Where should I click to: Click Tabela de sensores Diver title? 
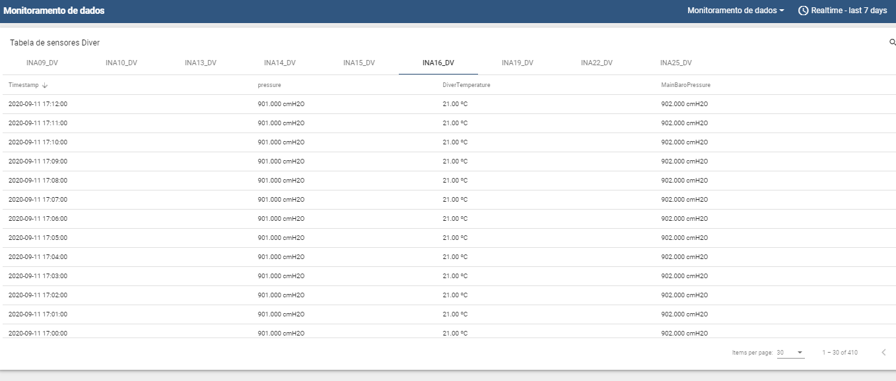click(55, 43)
